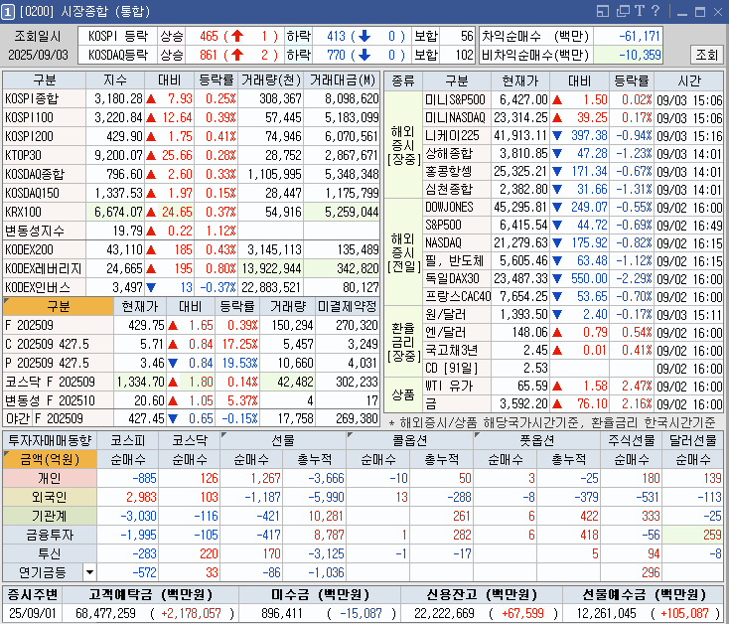
Task: Expand the 선물 column group header
Action: pyautogui.click(x=283, y=440)
